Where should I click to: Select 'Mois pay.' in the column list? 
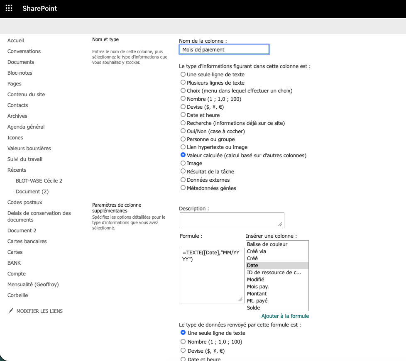pyautogui.click(x=277, y=286)
